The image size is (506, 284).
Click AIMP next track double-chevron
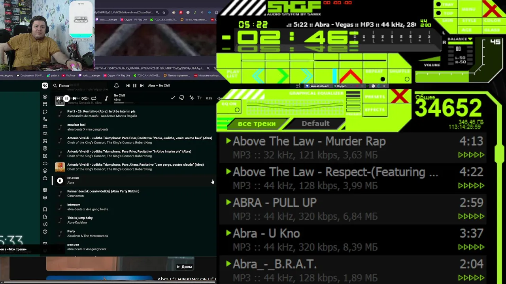pos(307,75)
